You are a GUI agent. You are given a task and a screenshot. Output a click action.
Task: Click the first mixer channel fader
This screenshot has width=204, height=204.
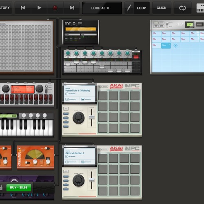point(68,64)
